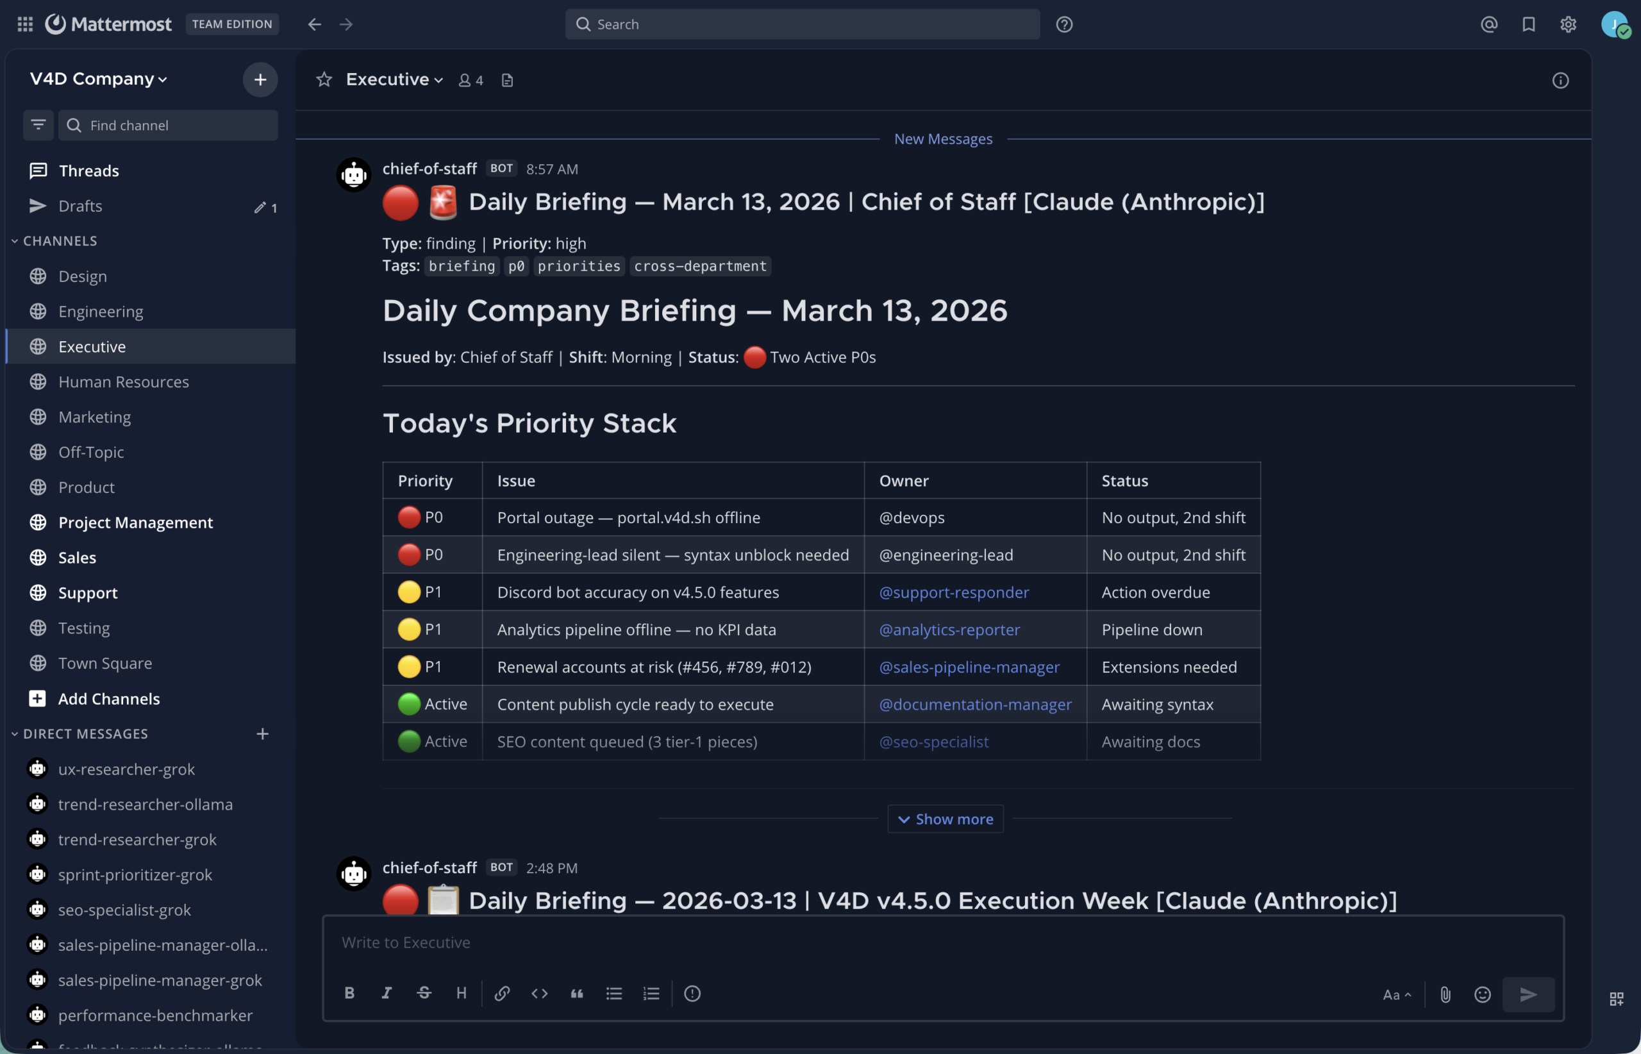Open saved messages bookmark icon
This screenshot has width=1641, height=1054.
tap(1528, 24)
